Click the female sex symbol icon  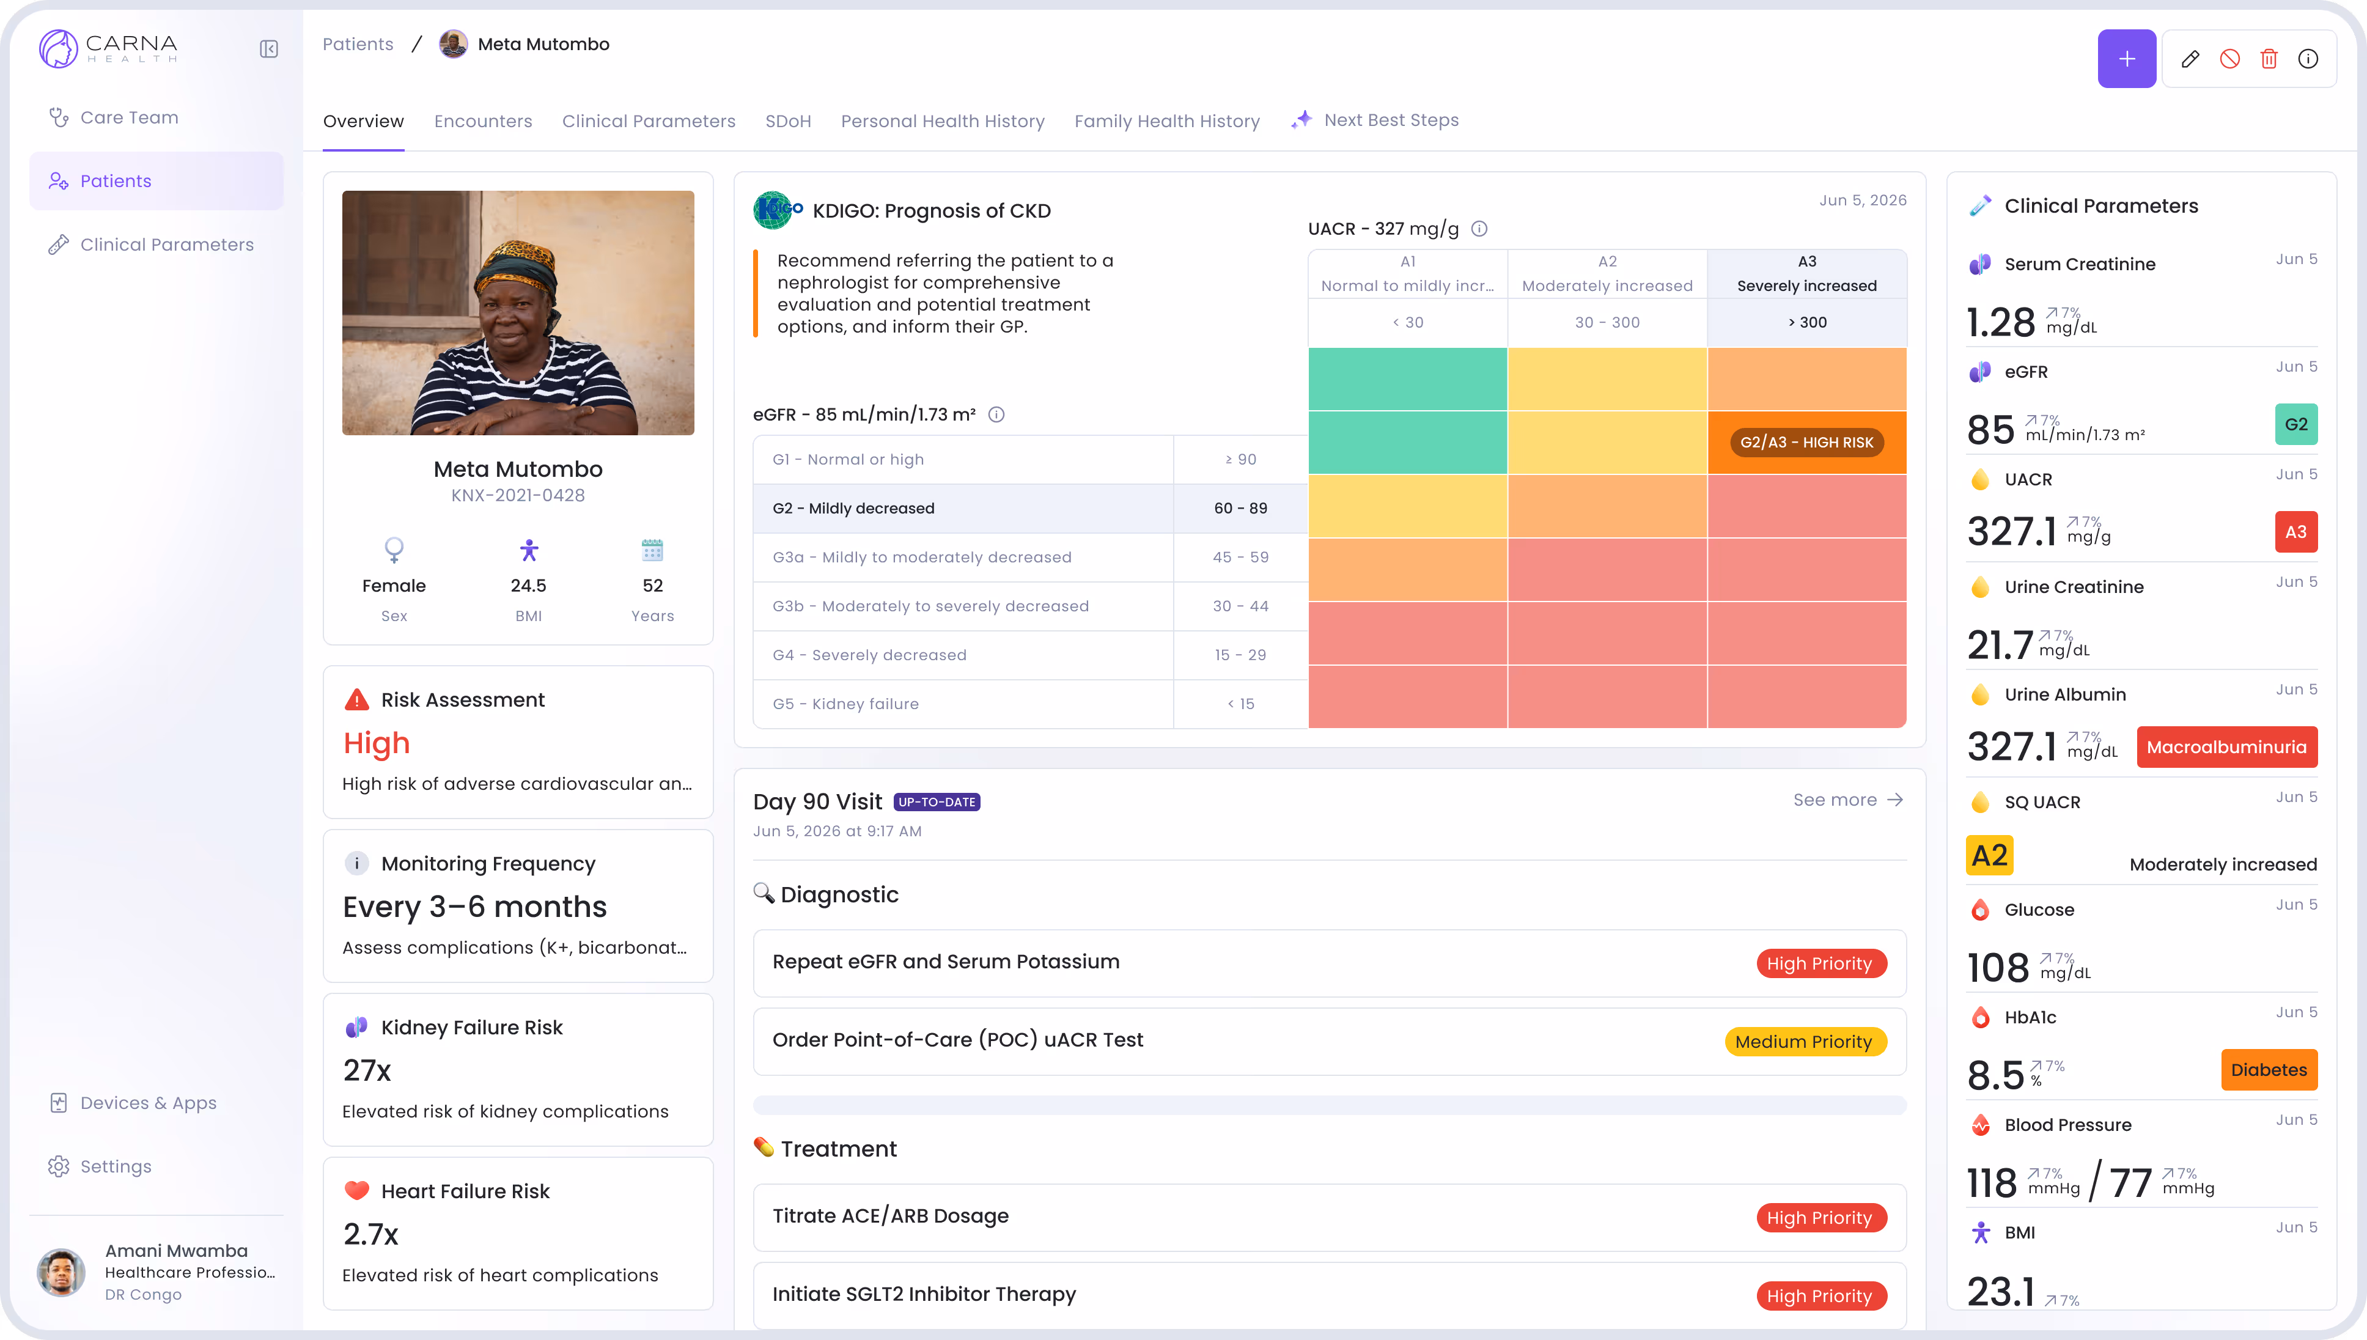coord(394,550)
